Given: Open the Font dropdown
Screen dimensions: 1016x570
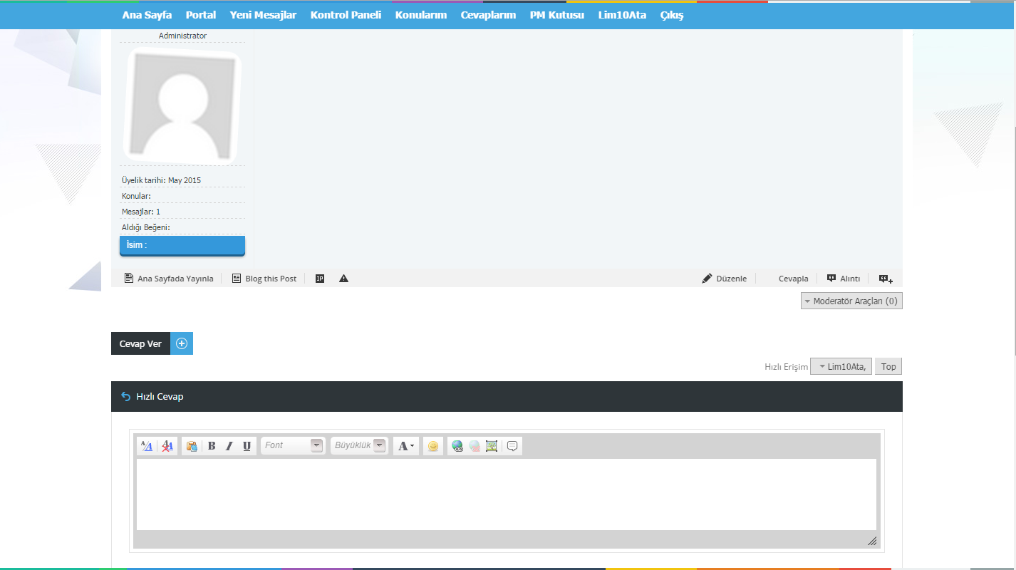Looking at the screenshot, I should point(294,445).
